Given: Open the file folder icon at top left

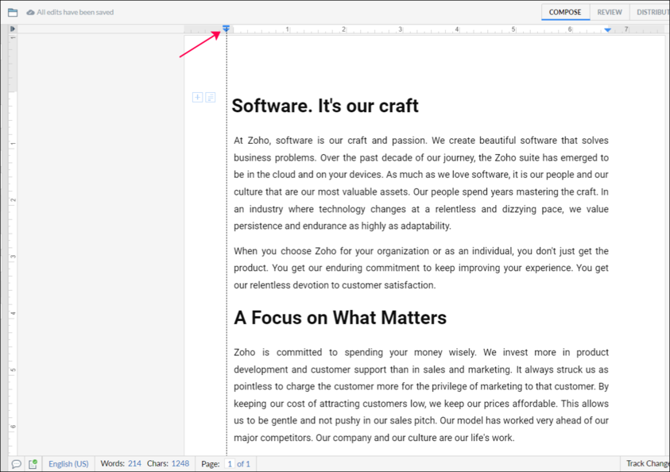Looking at the screenshot, I should coord(13,13).
